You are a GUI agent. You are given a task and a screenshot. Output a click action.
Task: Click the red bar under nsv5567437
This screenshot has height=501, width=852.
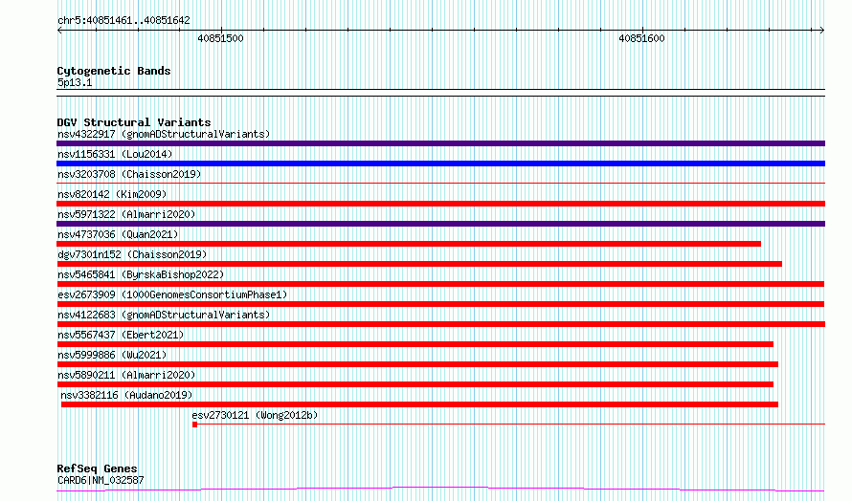(415, 344)
